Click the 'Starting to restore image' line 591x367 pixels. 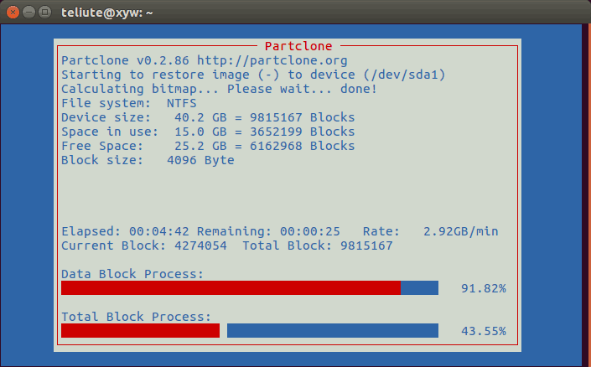coord(253,75)
